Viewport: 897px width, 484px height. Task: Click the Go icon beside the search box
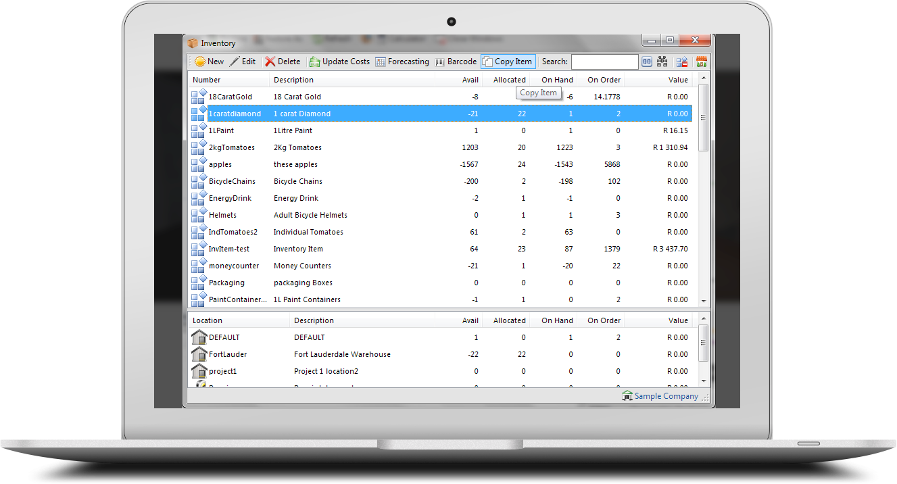(646, 62)
